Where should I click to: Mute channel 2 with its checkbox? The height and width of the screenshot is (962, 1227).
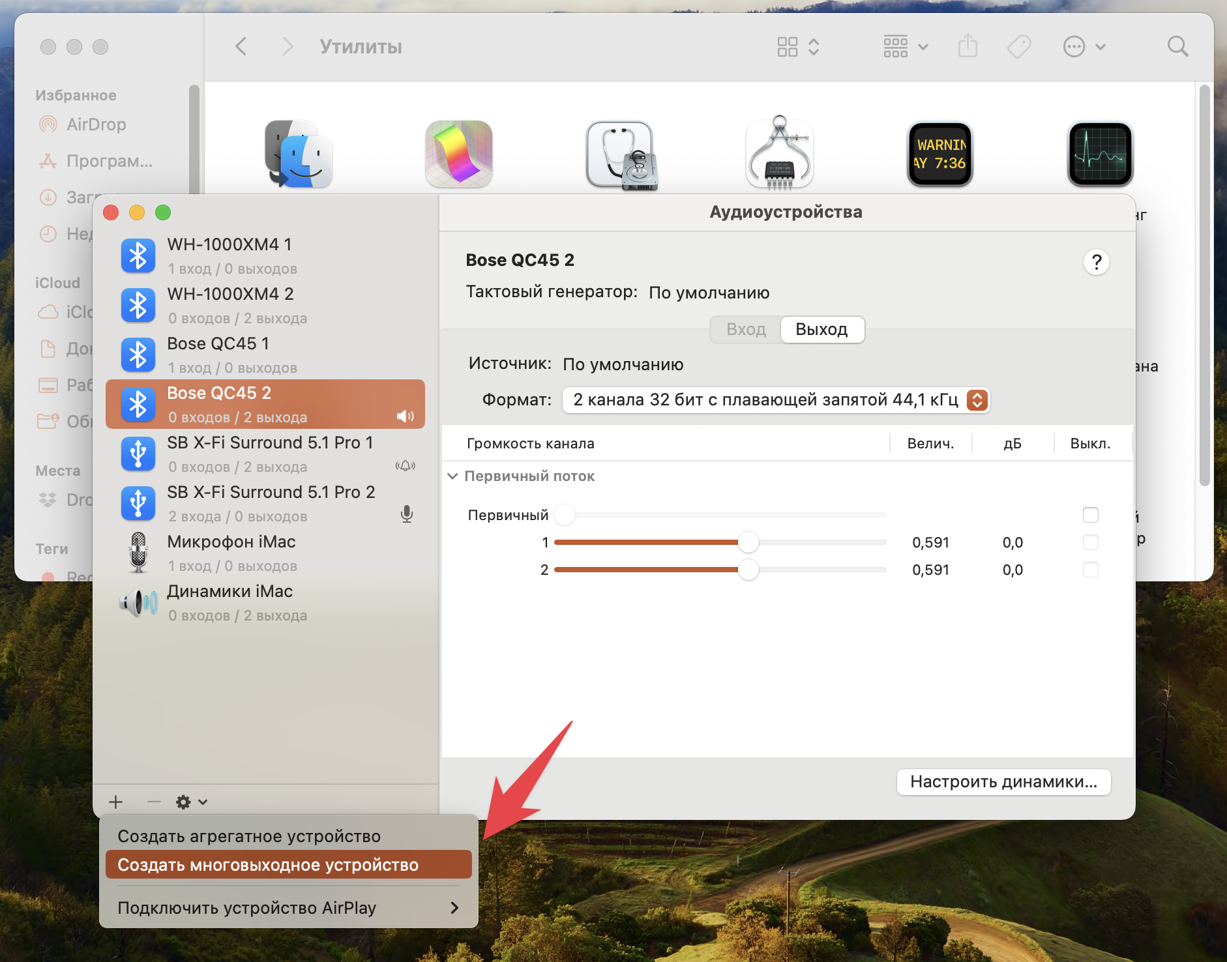pos(1091,570)
